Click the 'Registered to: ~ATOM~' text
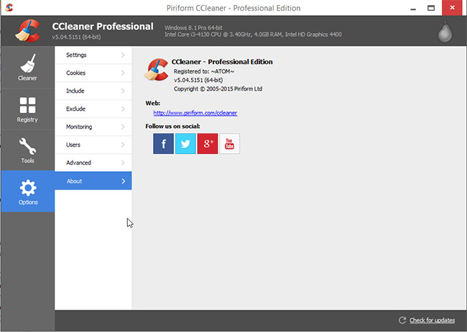Viewport: 467px width, 332px height. pyautogui.click(x=204, y=72)
